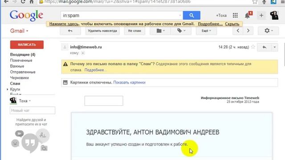Viewport: 285px width, 160px height.
Task: Open the move-to folder menu
Action: click(160, 31)
